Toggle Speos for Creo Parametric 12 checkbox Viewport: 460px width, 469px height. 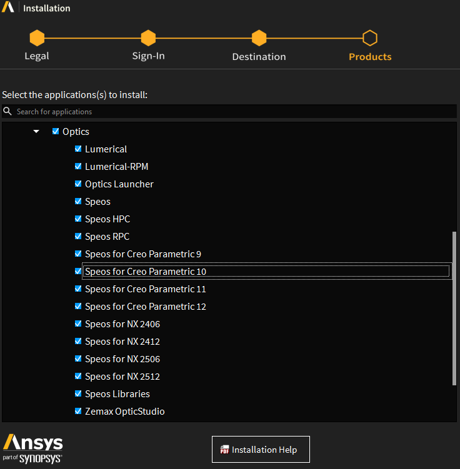(x=78, y=306)
